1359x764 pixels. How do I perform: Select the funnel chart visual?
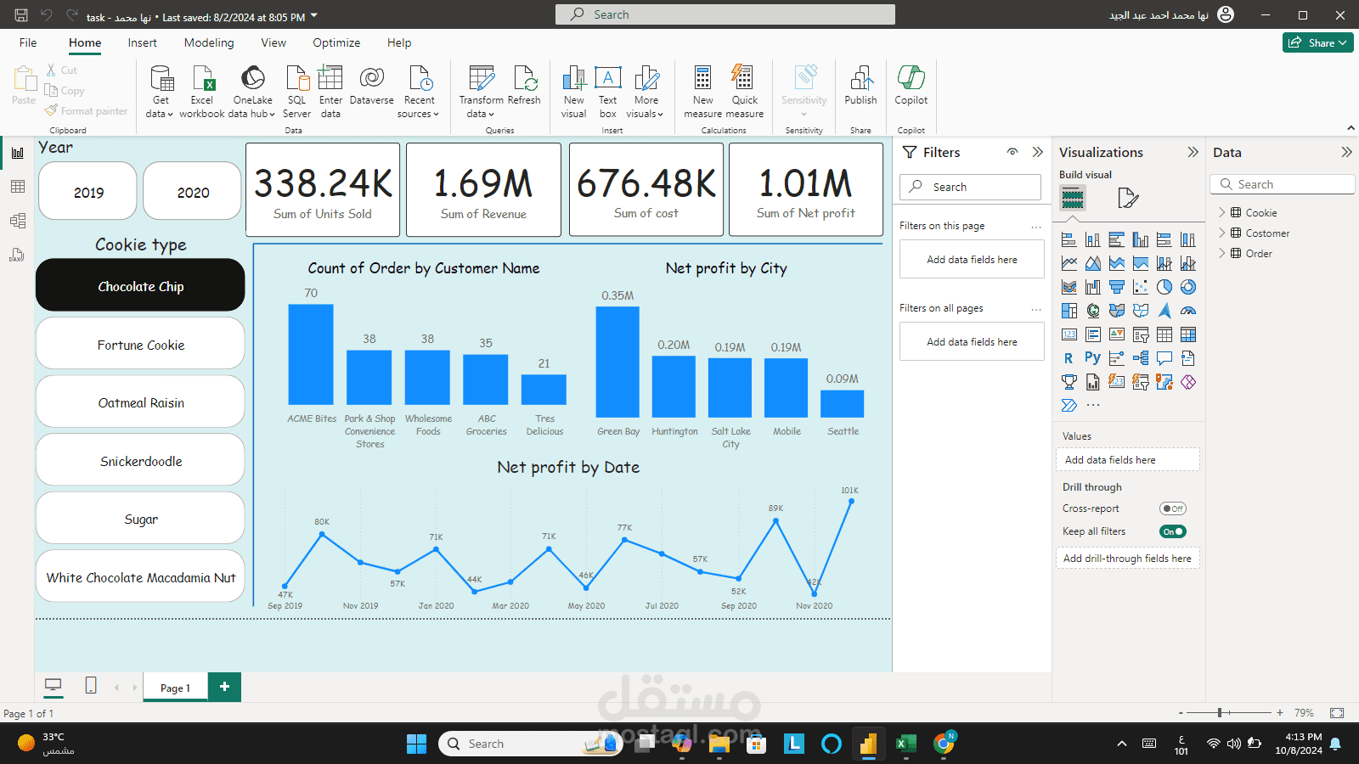click(x=1117, y=287)
